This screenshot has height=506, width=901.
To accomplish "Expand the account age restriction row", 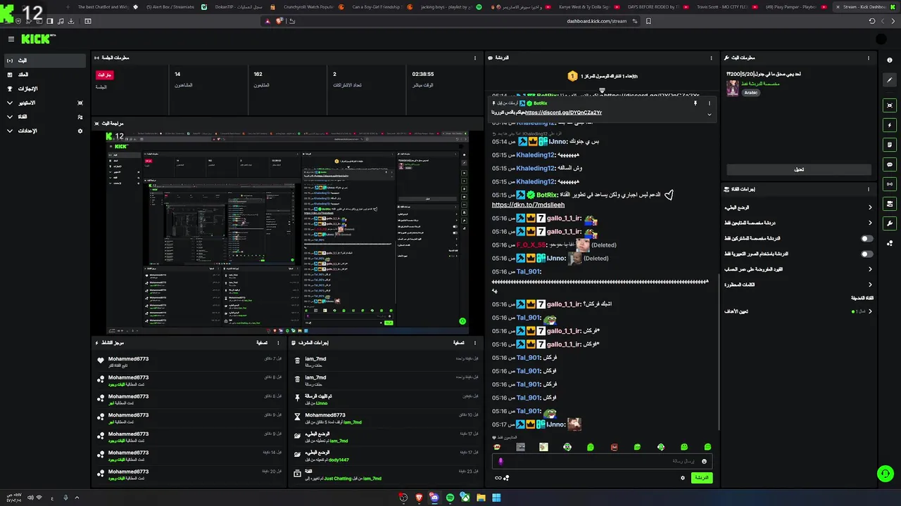I will click(x=799, y=269).
